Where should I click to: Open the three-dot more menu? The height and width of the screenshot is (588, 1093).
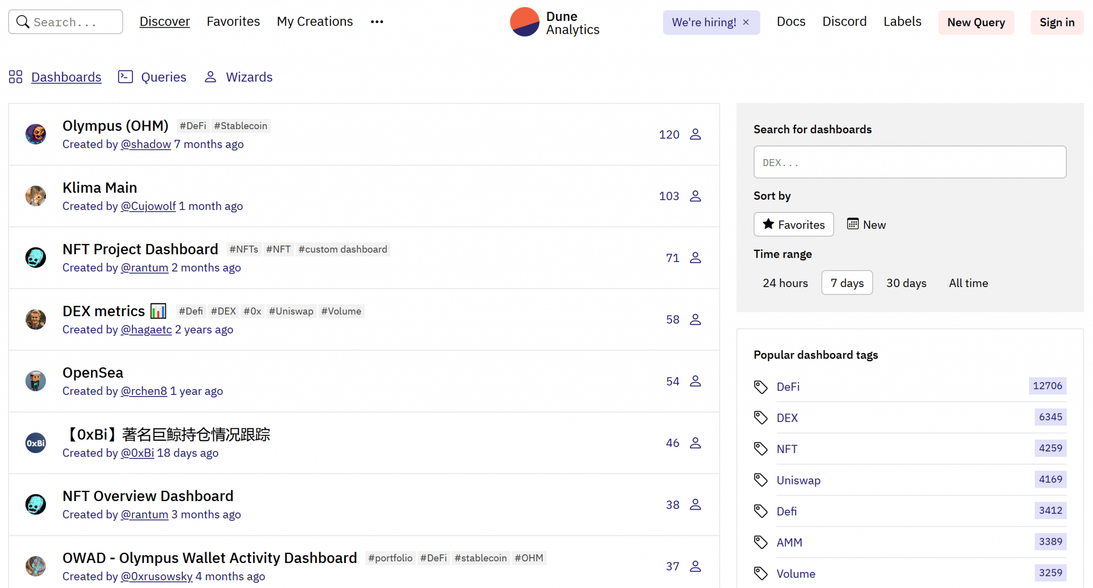[x=377, y=22]
